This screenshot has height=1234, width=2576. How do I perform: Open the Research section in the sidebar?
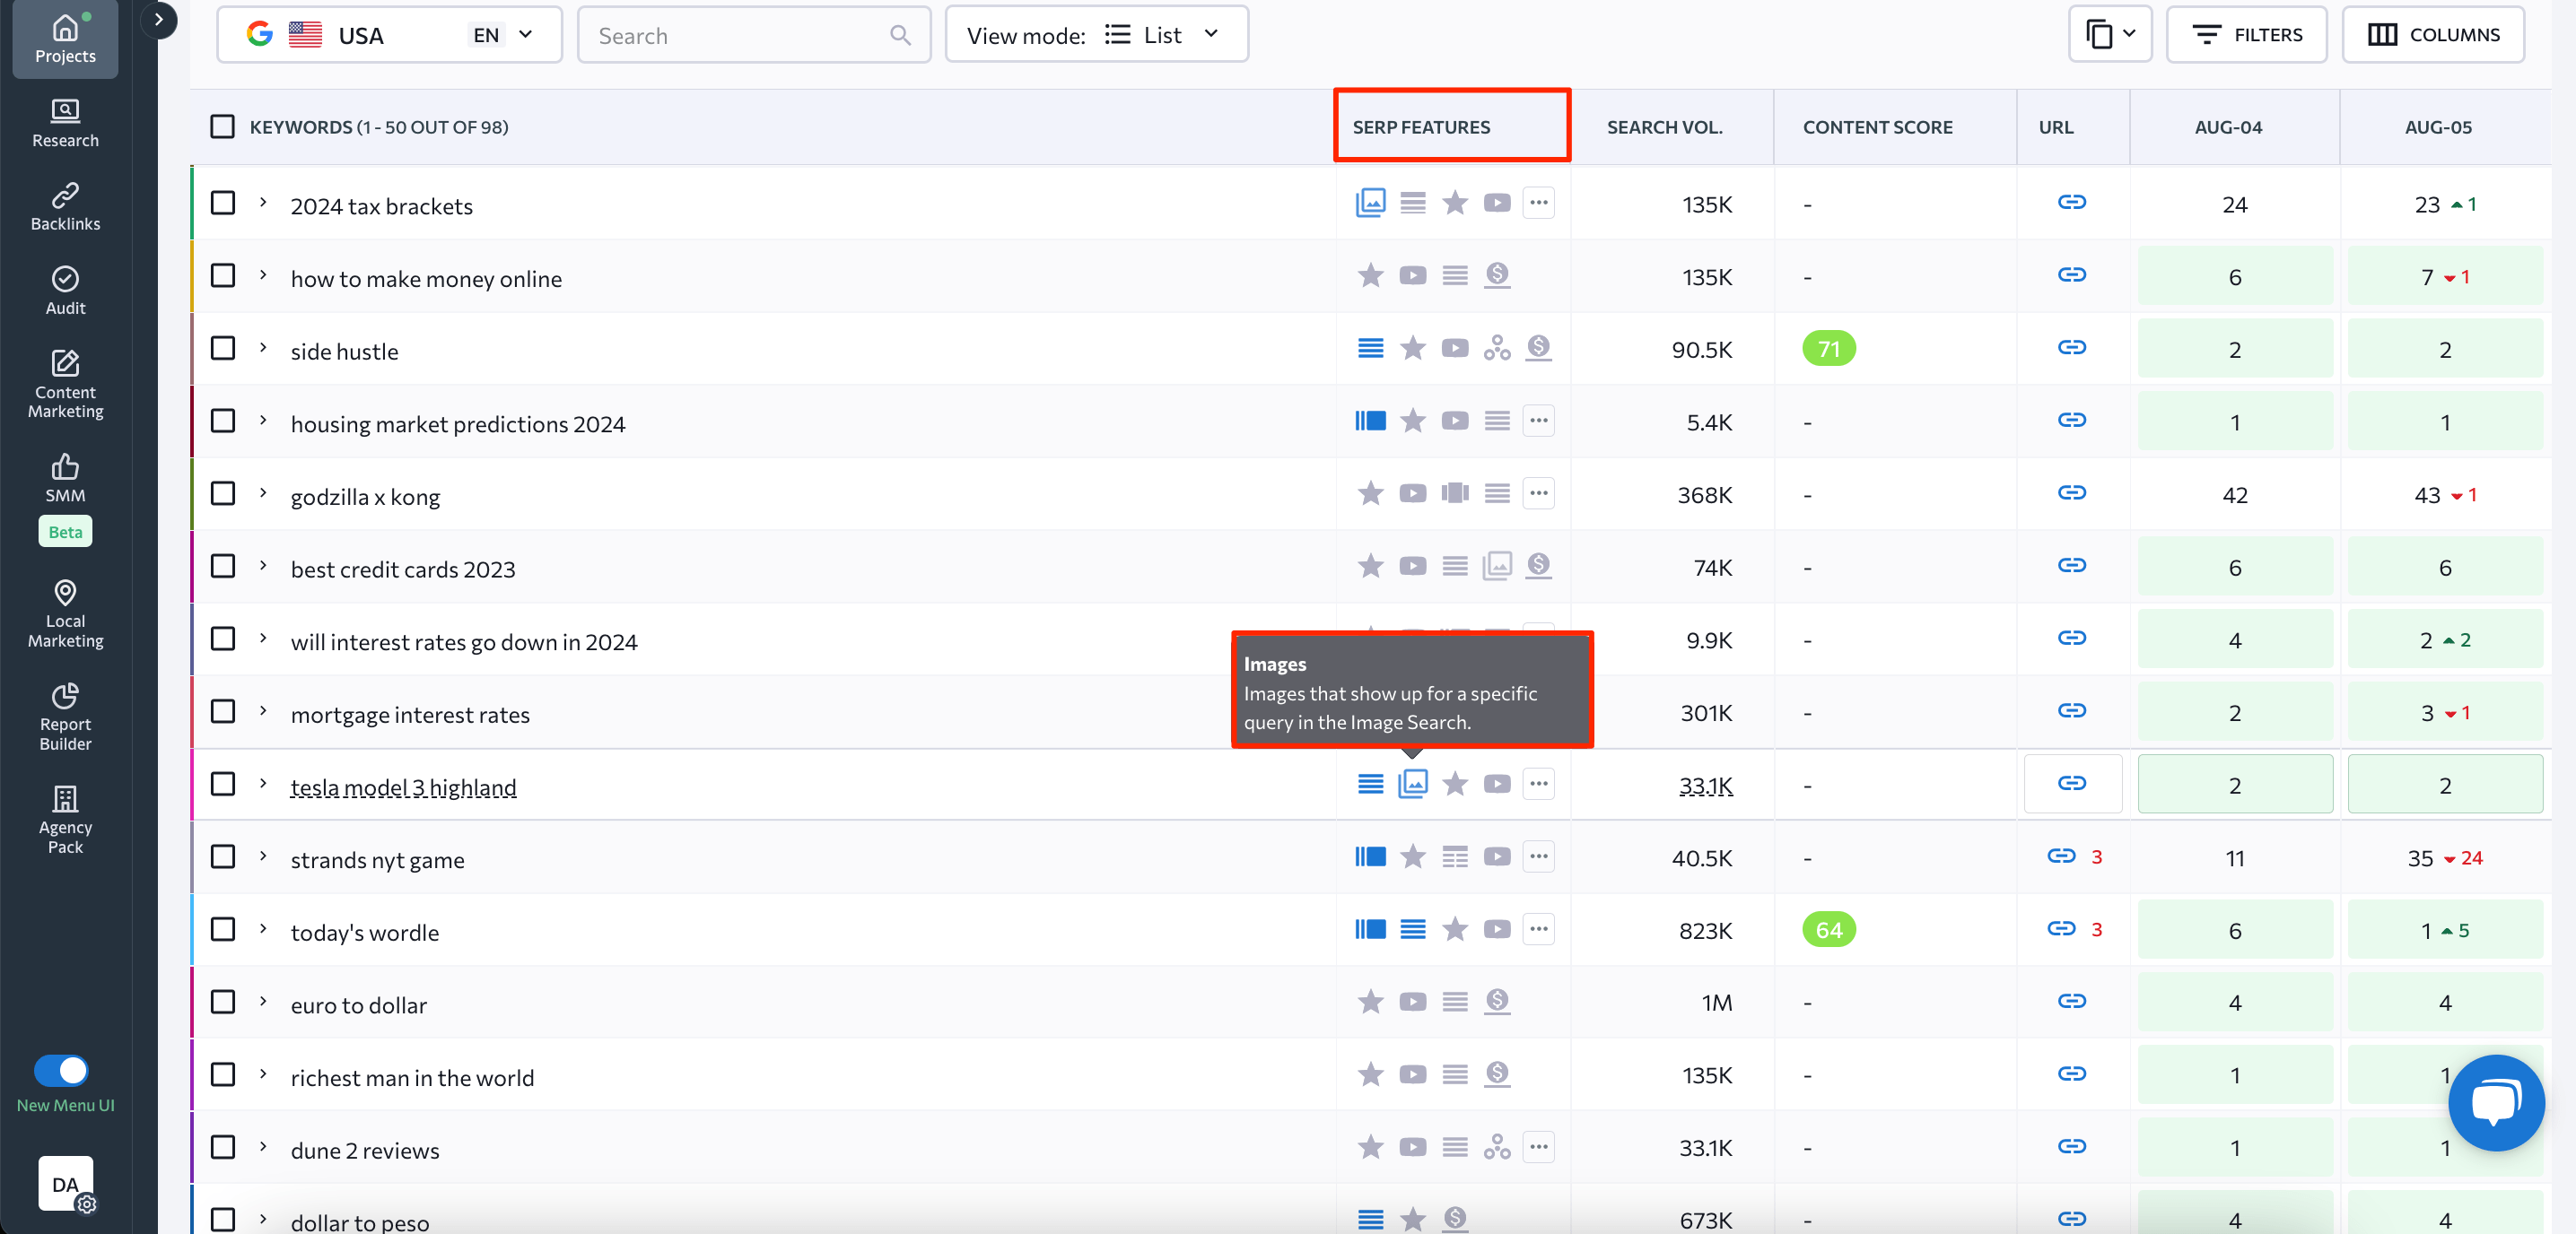pyautogui.click(x=64, y=122)
